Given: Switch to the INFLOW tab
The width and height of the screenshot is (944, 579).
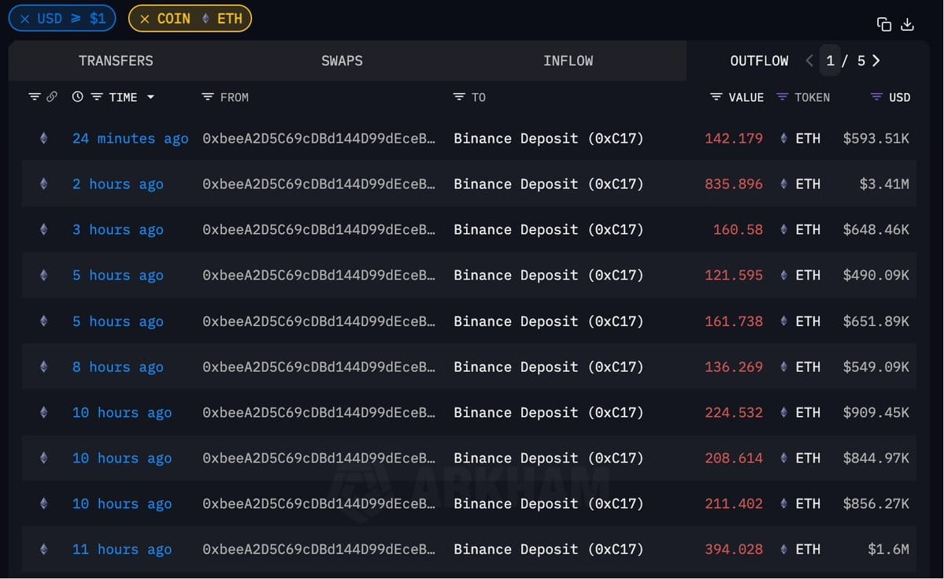Looking at the screenshot, I should (568, 61).
